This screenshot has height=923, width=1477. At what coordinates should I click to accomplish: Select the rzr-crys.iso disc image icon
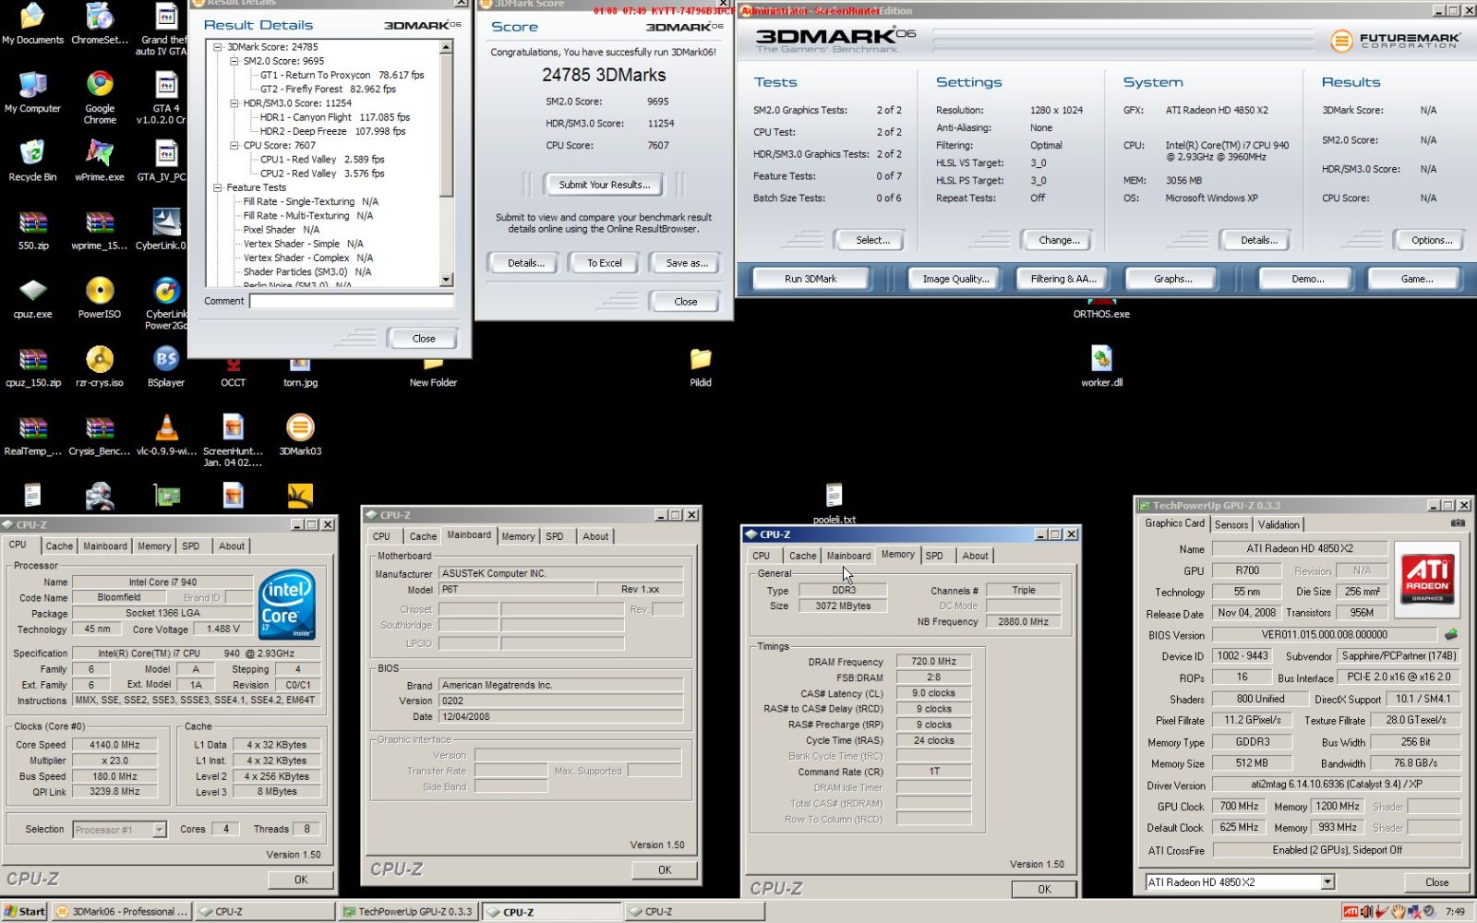pos(100,366)
